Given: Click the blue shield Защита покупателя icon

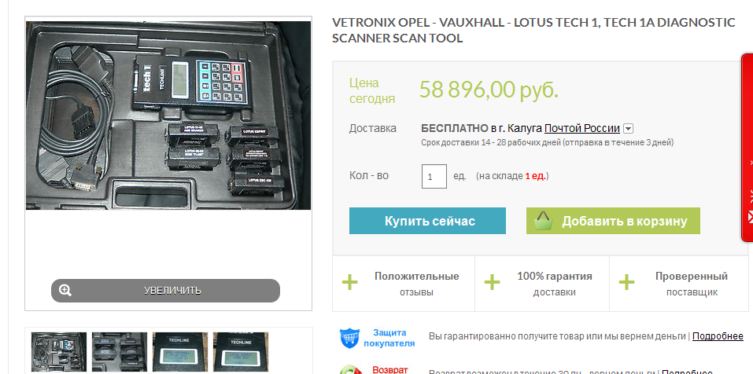Looking at the screenshot, I should click(349, 338).
